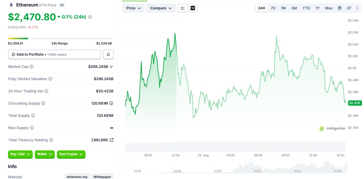The image size is (364, 179).
Task: Open external link icon beside 7,861,866
Action: (111, 140)
